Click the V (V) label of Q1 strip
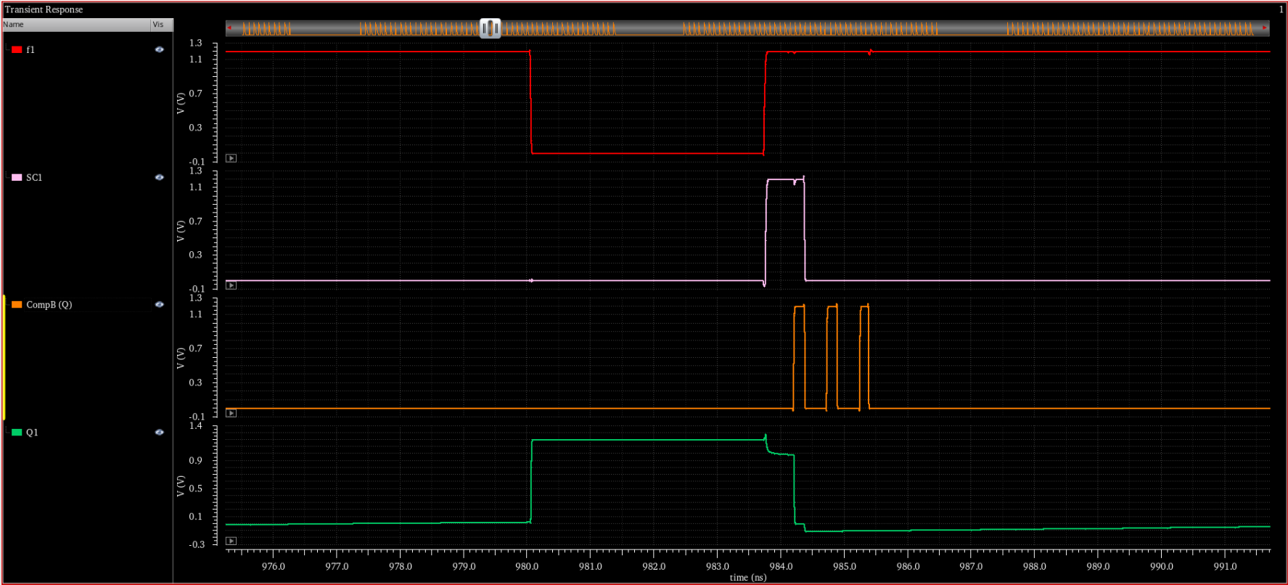Image resolution: width=1288 pixels, height=585 pixels. click(180, 486)
